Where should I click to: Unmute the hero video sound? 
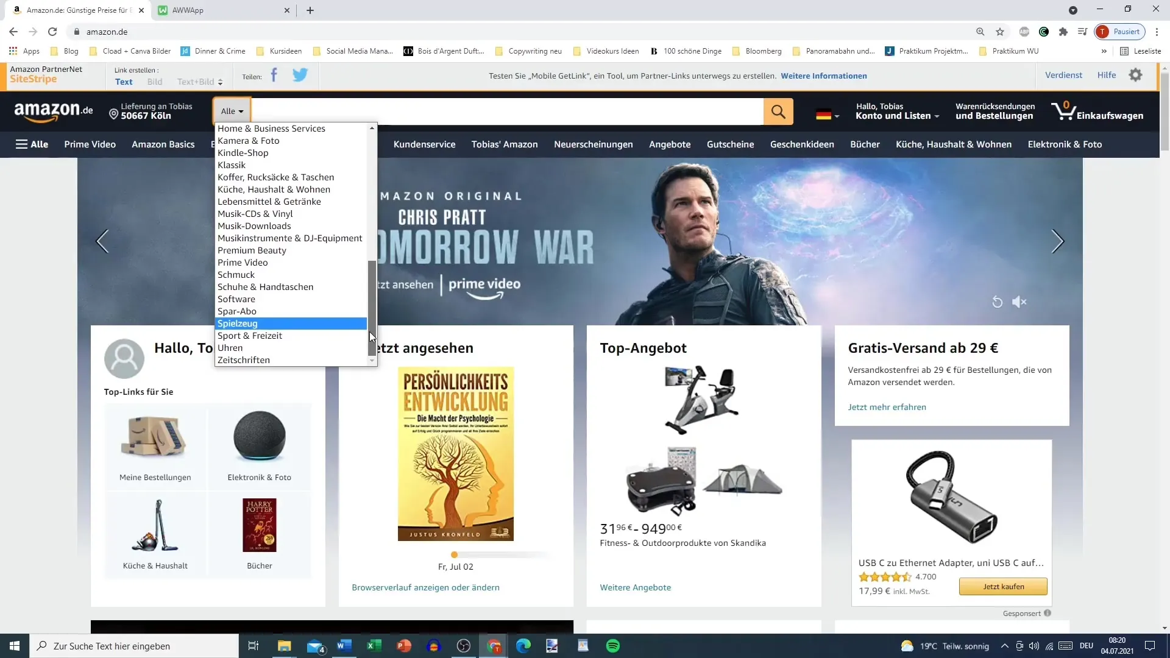point(1019,302)
